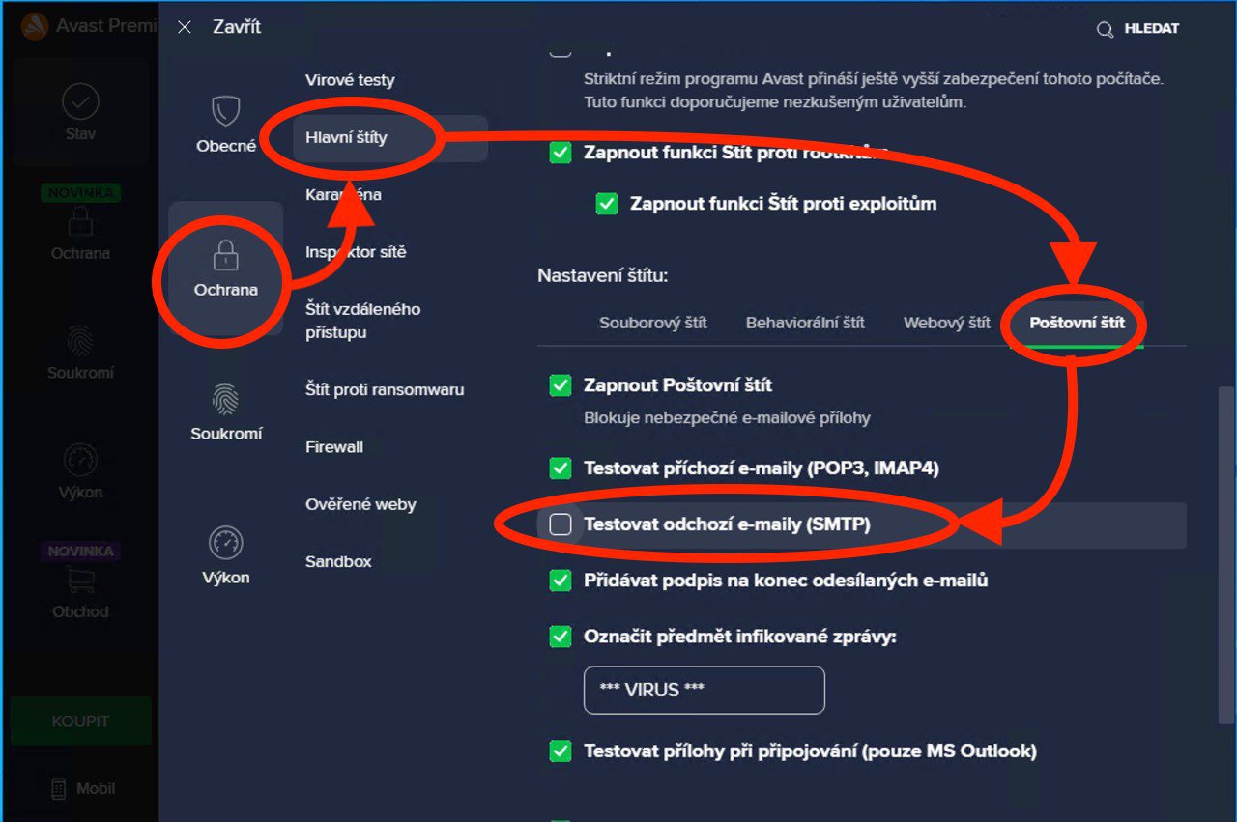Switch to the Webový štít tab
Screen dimensions: 1237x822
tap(947, 323)
